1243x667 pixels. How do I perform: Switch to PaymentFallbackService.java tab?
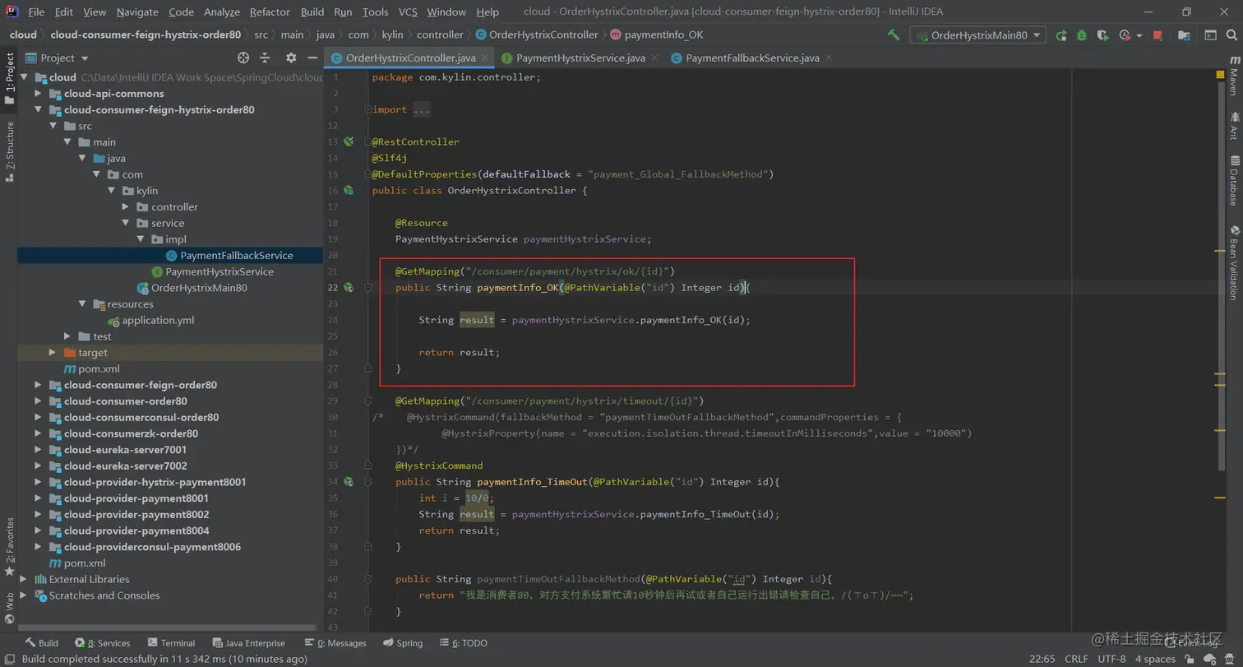click(752, 58)
